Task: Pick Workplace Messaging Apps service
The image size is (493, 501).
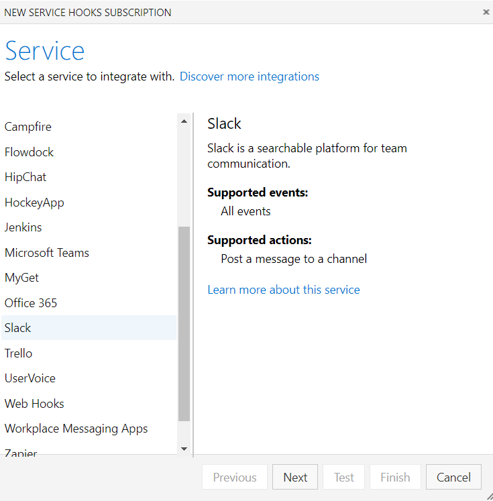Action: pyautogui.click(x=76, y=429)
